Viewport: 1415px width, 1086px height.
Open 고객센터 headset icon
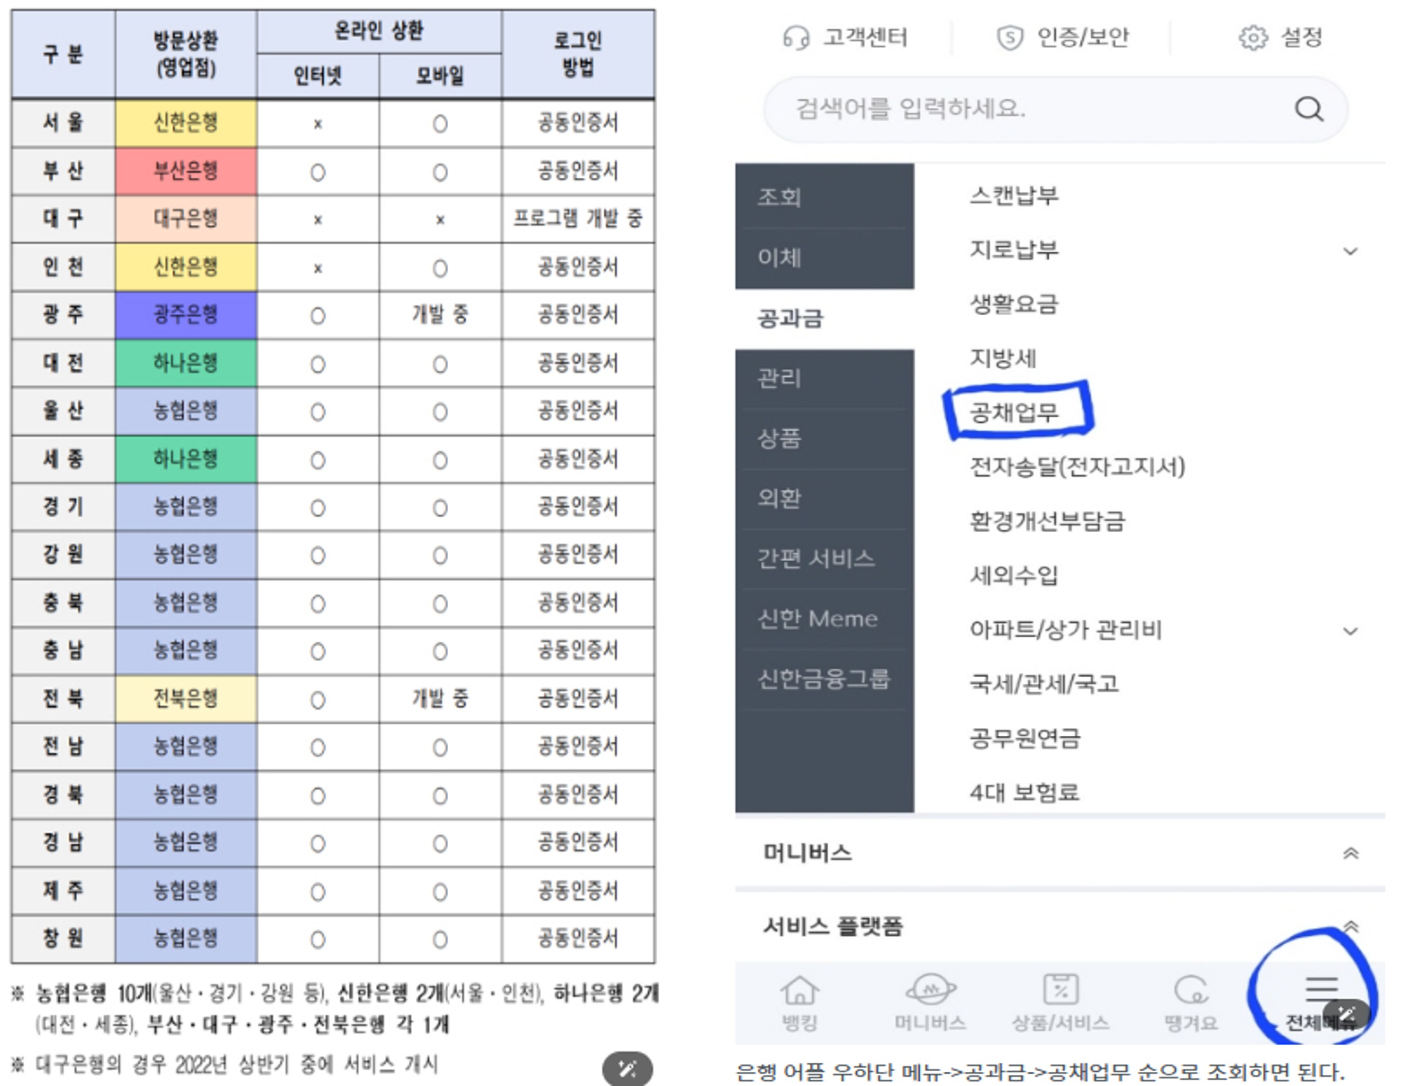click(x=795, y=38)
